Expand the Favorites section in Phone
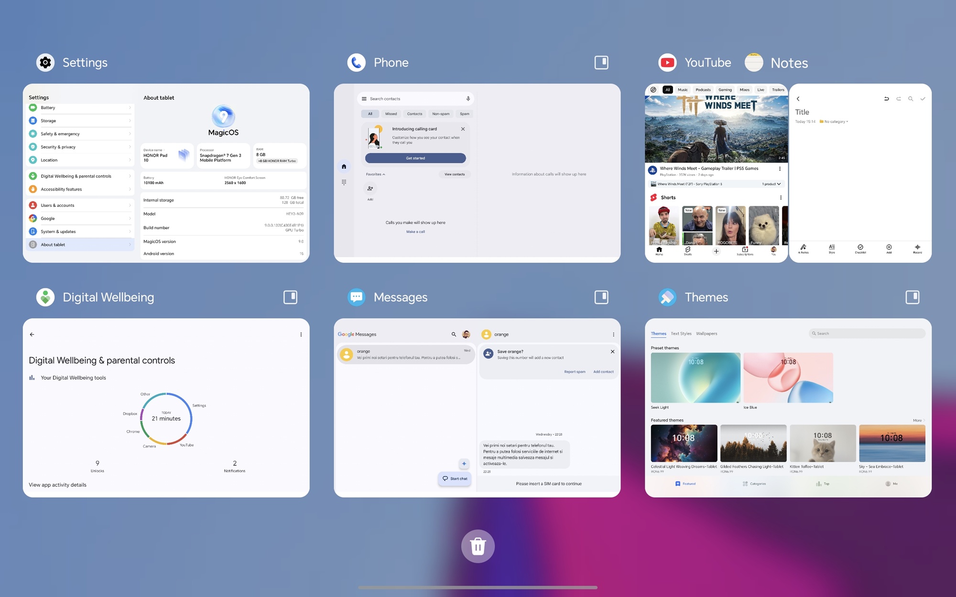 tap(376, 174)
